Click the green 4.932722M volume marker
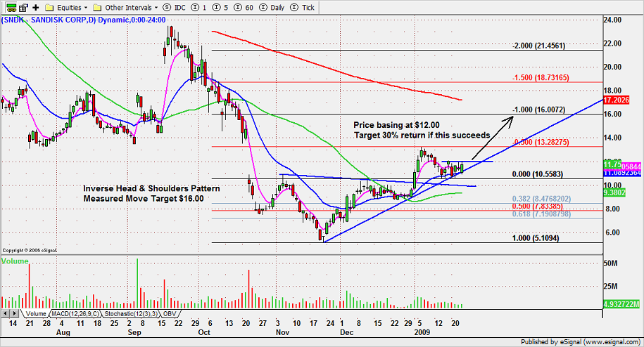Screen dimensions: 644x347 pyautogui.click(x=621, y=304)
